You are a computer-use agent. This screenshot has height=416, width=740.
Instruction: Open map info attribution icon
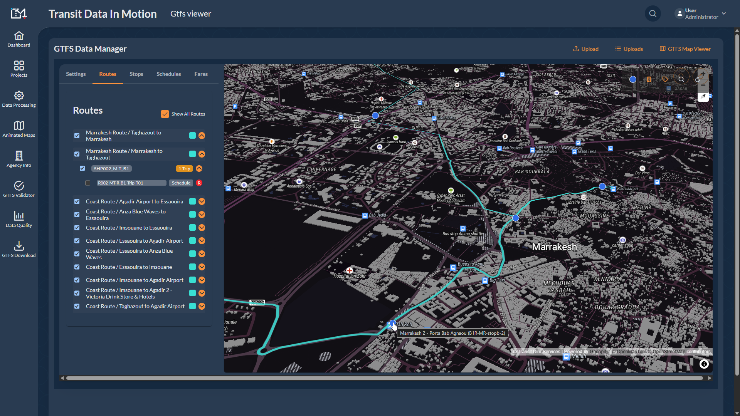click(704, 364)
